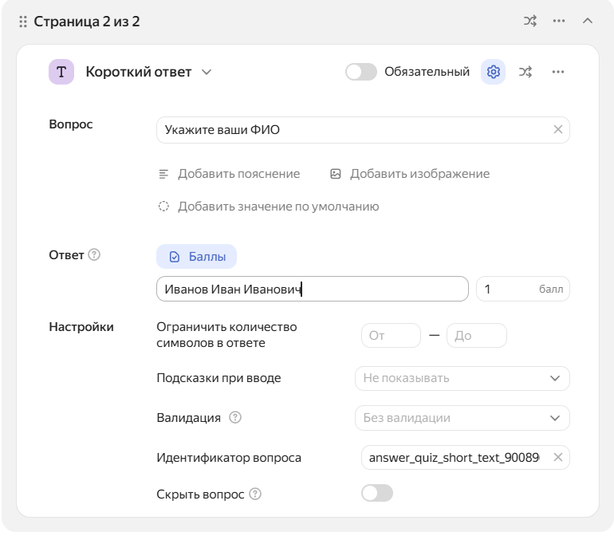The height and width of the screenshot is (544, 614).
Task: Click the help icon next to Валидация
Action: point(235,417)
